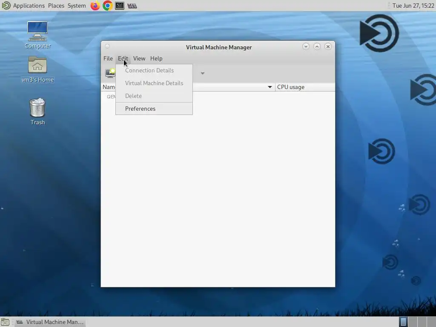Select the Trash desktop icon
The width and height of the screenshot is (436, 327).
pyautogui.click(x=37, y=112)
